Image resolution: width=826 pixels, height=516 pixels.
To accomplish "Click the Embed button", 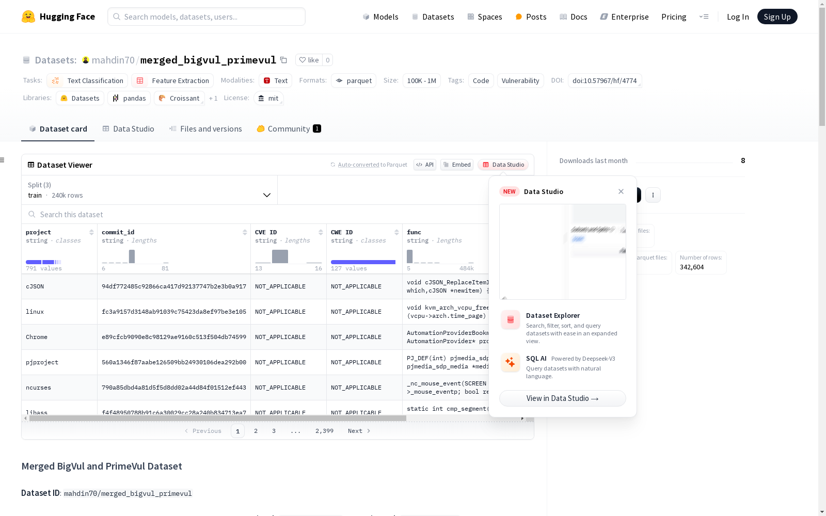I will [x=457, y=165].
